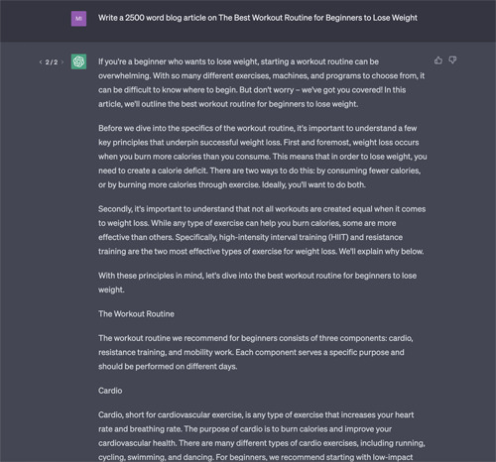Screen dimensions: 496x462
Task: Click the paragraph about three components
Action: coord(256,352)
